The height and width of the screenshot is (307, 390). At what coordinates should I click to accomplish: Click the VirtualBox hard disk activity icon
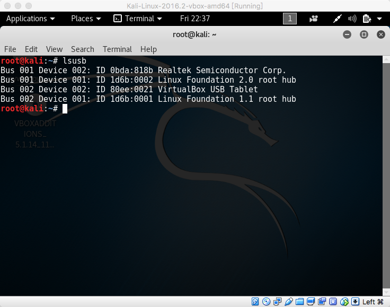(255, 302)
